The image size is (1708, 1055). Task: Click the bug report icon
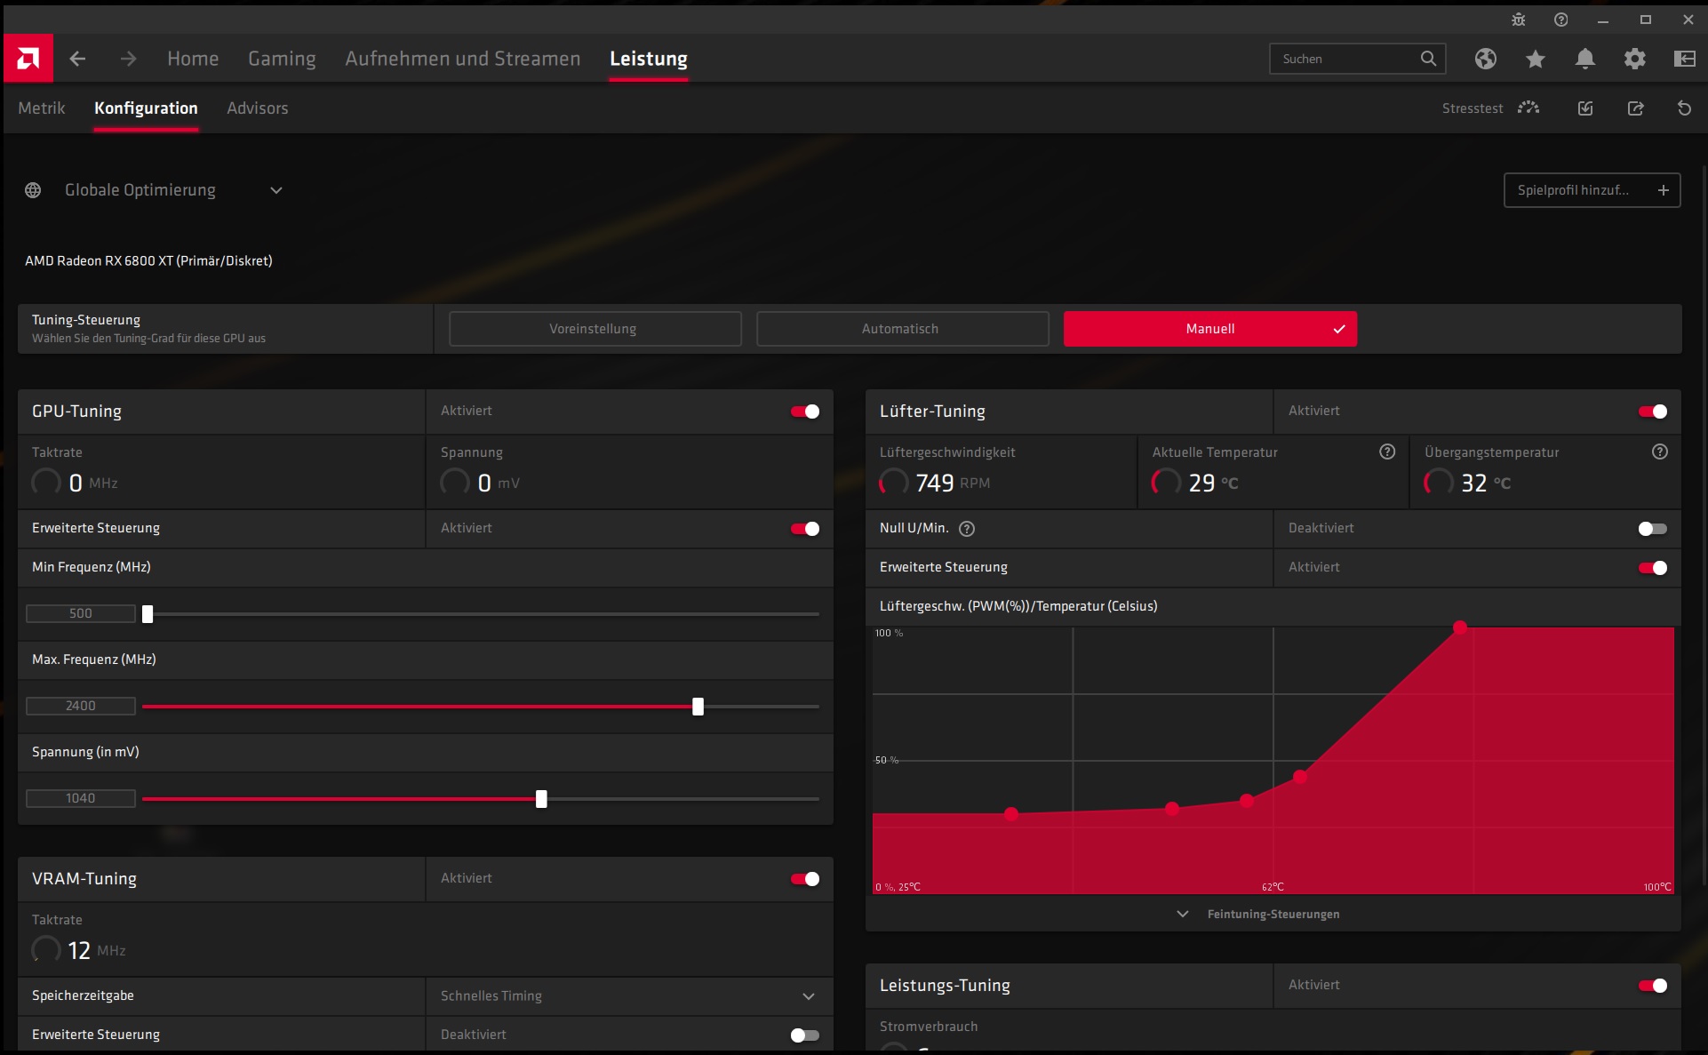click(x=1518, y=20)
